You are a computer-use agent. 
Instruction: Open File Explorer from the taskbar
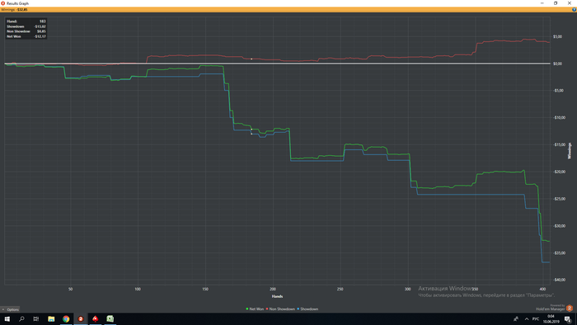click(51, 319)
